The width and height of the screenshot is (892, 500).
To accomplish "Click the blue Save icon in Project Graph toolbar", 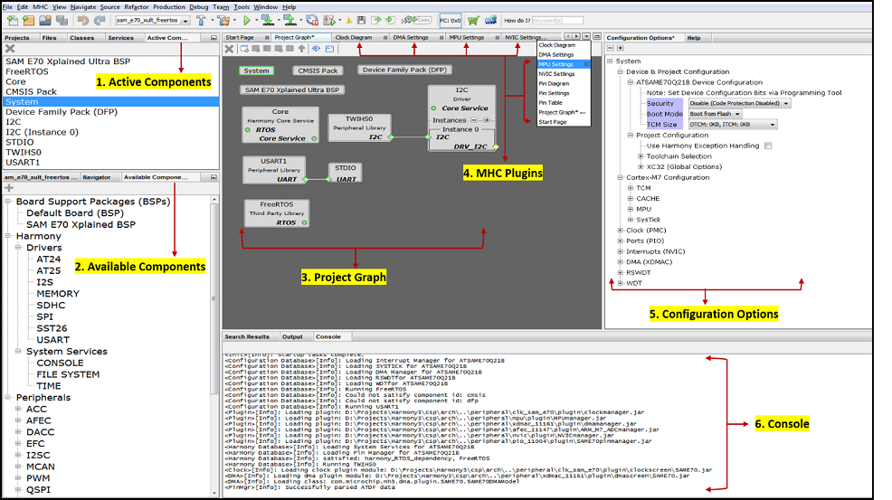I will click(329, 49).
